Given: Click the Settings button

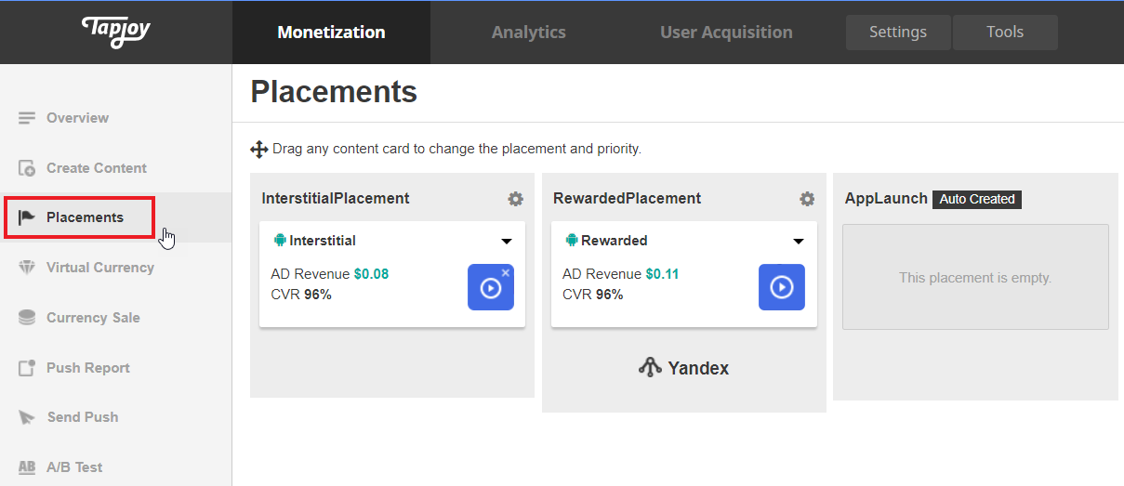Looking at the screenshot, I should pos(897,33).
